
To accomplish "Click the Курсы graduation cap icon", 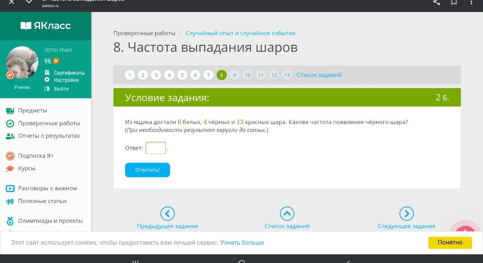I will coord(10,169).
